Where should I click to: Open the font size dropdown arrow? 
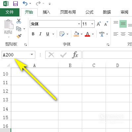point(92,24)
